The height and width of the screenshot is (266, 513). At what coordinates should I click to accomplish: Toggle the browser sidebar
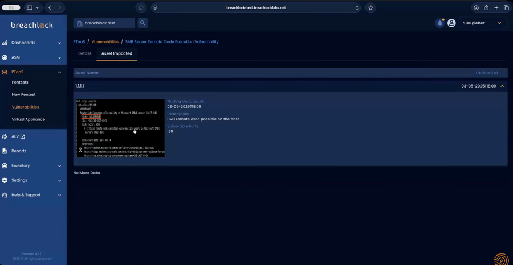(x=30, y=7)
